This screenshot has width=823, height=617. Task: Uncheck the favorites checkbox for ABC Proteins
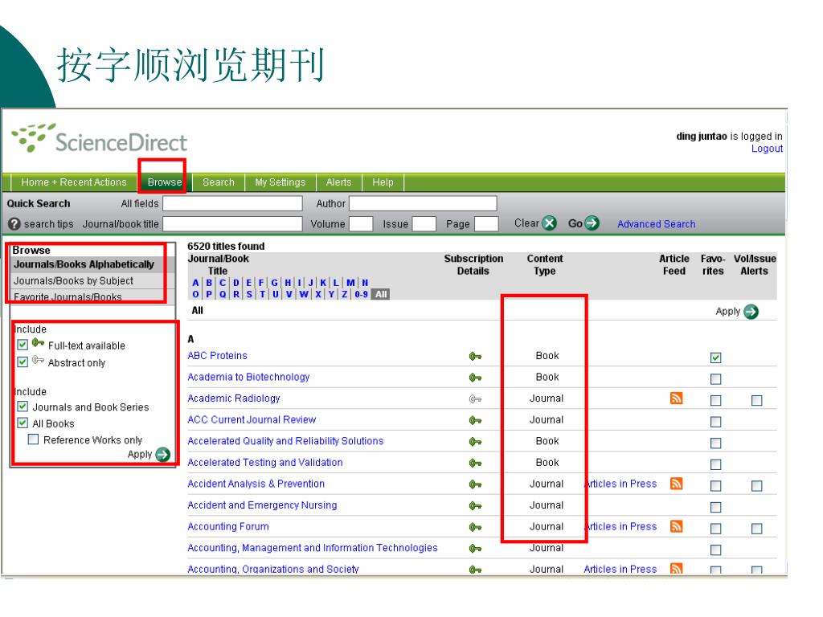(x=715, y=358)
